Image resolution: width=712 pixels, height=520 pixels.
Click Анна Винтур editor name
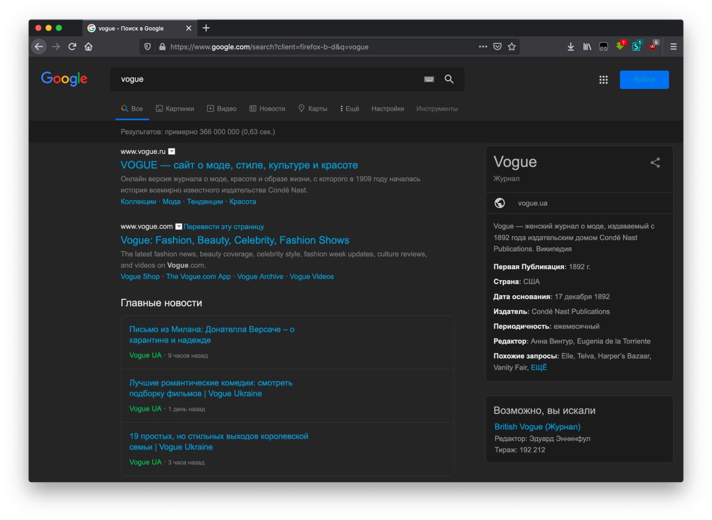coord(553,341)
